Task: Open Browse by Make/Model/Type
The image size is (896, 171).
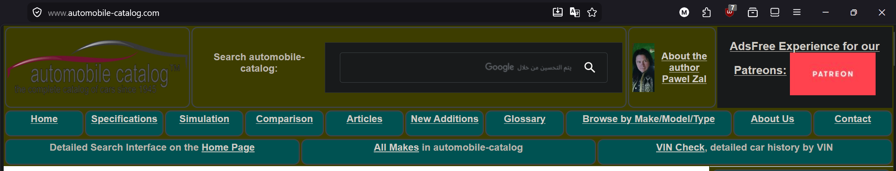Action: tap(649, 119)
